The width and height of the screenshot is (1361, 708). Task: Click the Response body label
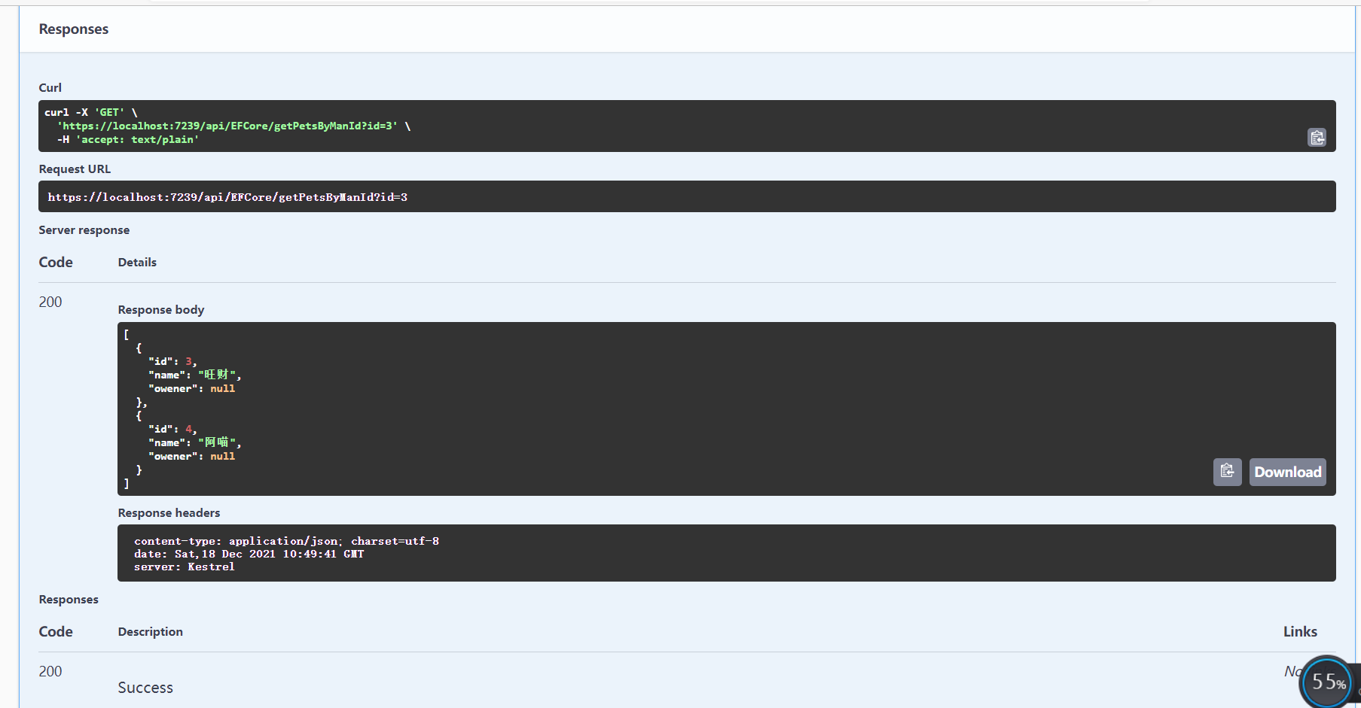(161, 309)
